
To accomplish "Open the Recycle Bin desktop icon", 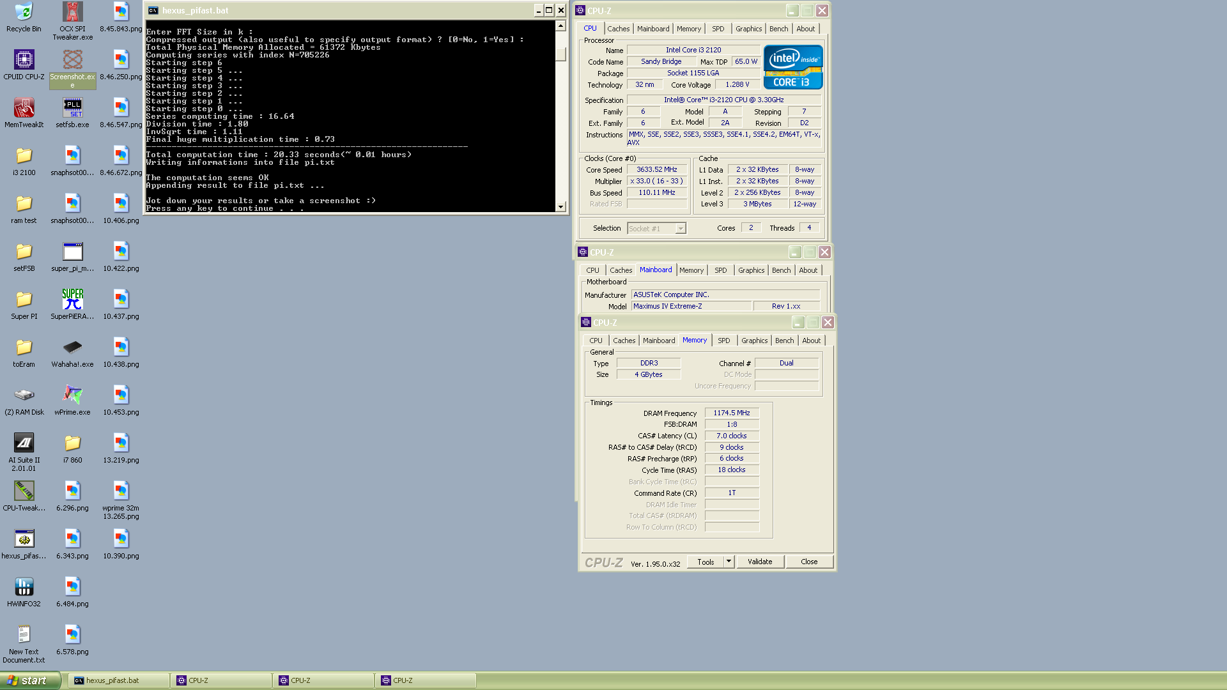I will coord(24,17).
